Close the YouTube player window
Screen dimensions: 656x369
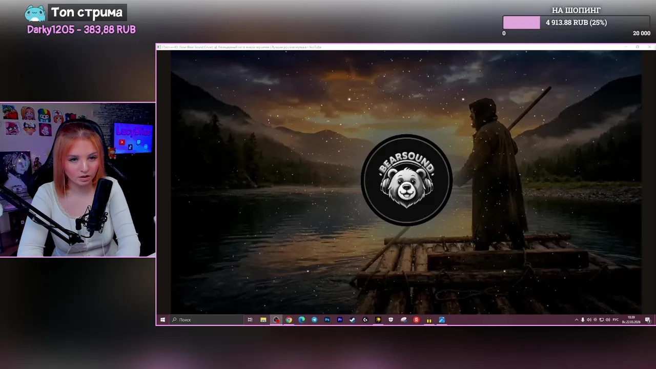point(649,47)
